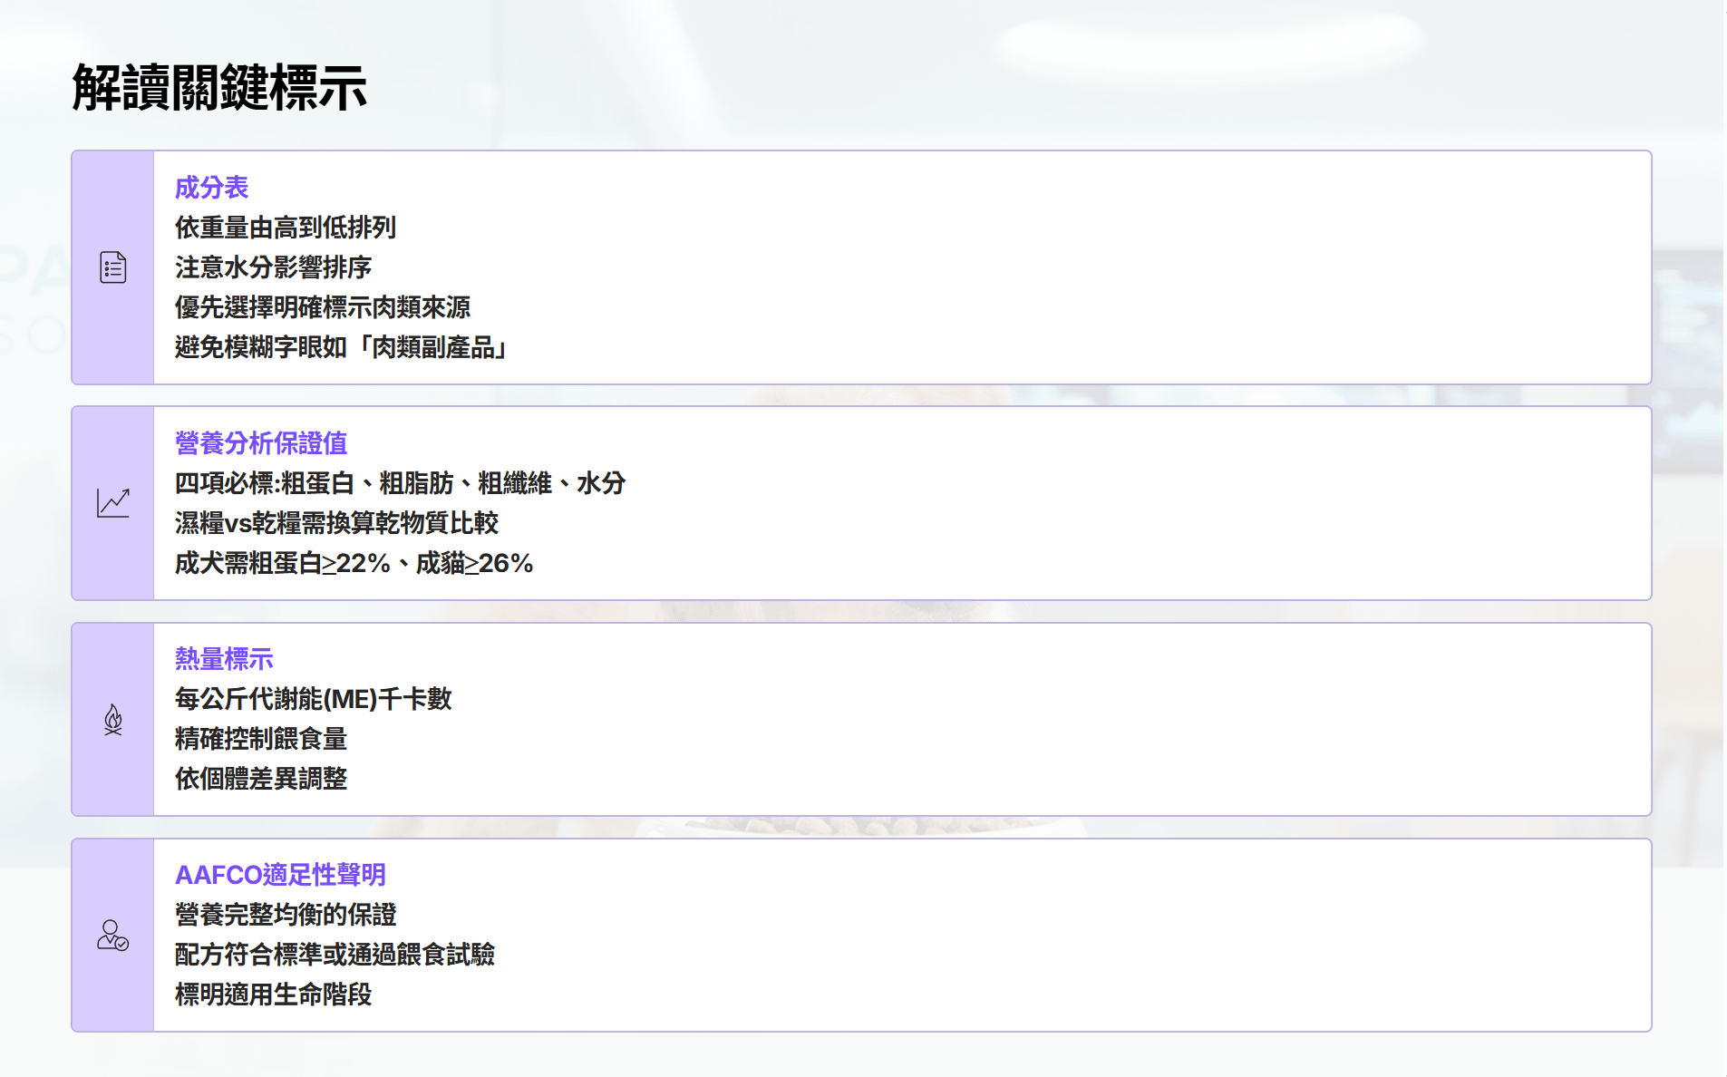Select the line 注意水分影響排序

[x=273, y=267]
